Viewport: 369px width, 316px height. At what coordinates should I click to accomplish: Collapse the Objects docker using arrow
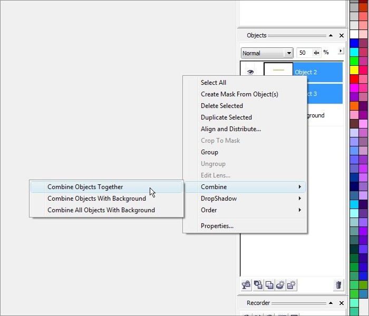coord(331,36)
